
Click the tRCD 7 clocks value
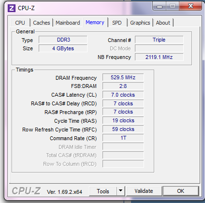point(123,103)
